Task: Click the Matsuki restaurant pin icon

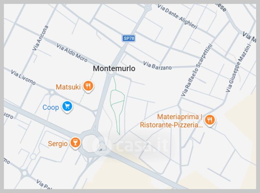Action: click(88, 86)
